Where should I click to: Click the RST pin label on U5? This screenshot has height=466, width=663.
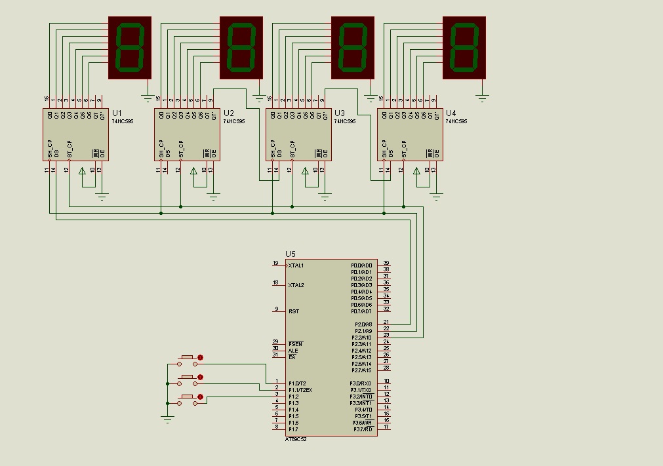(x=294, y=311)
